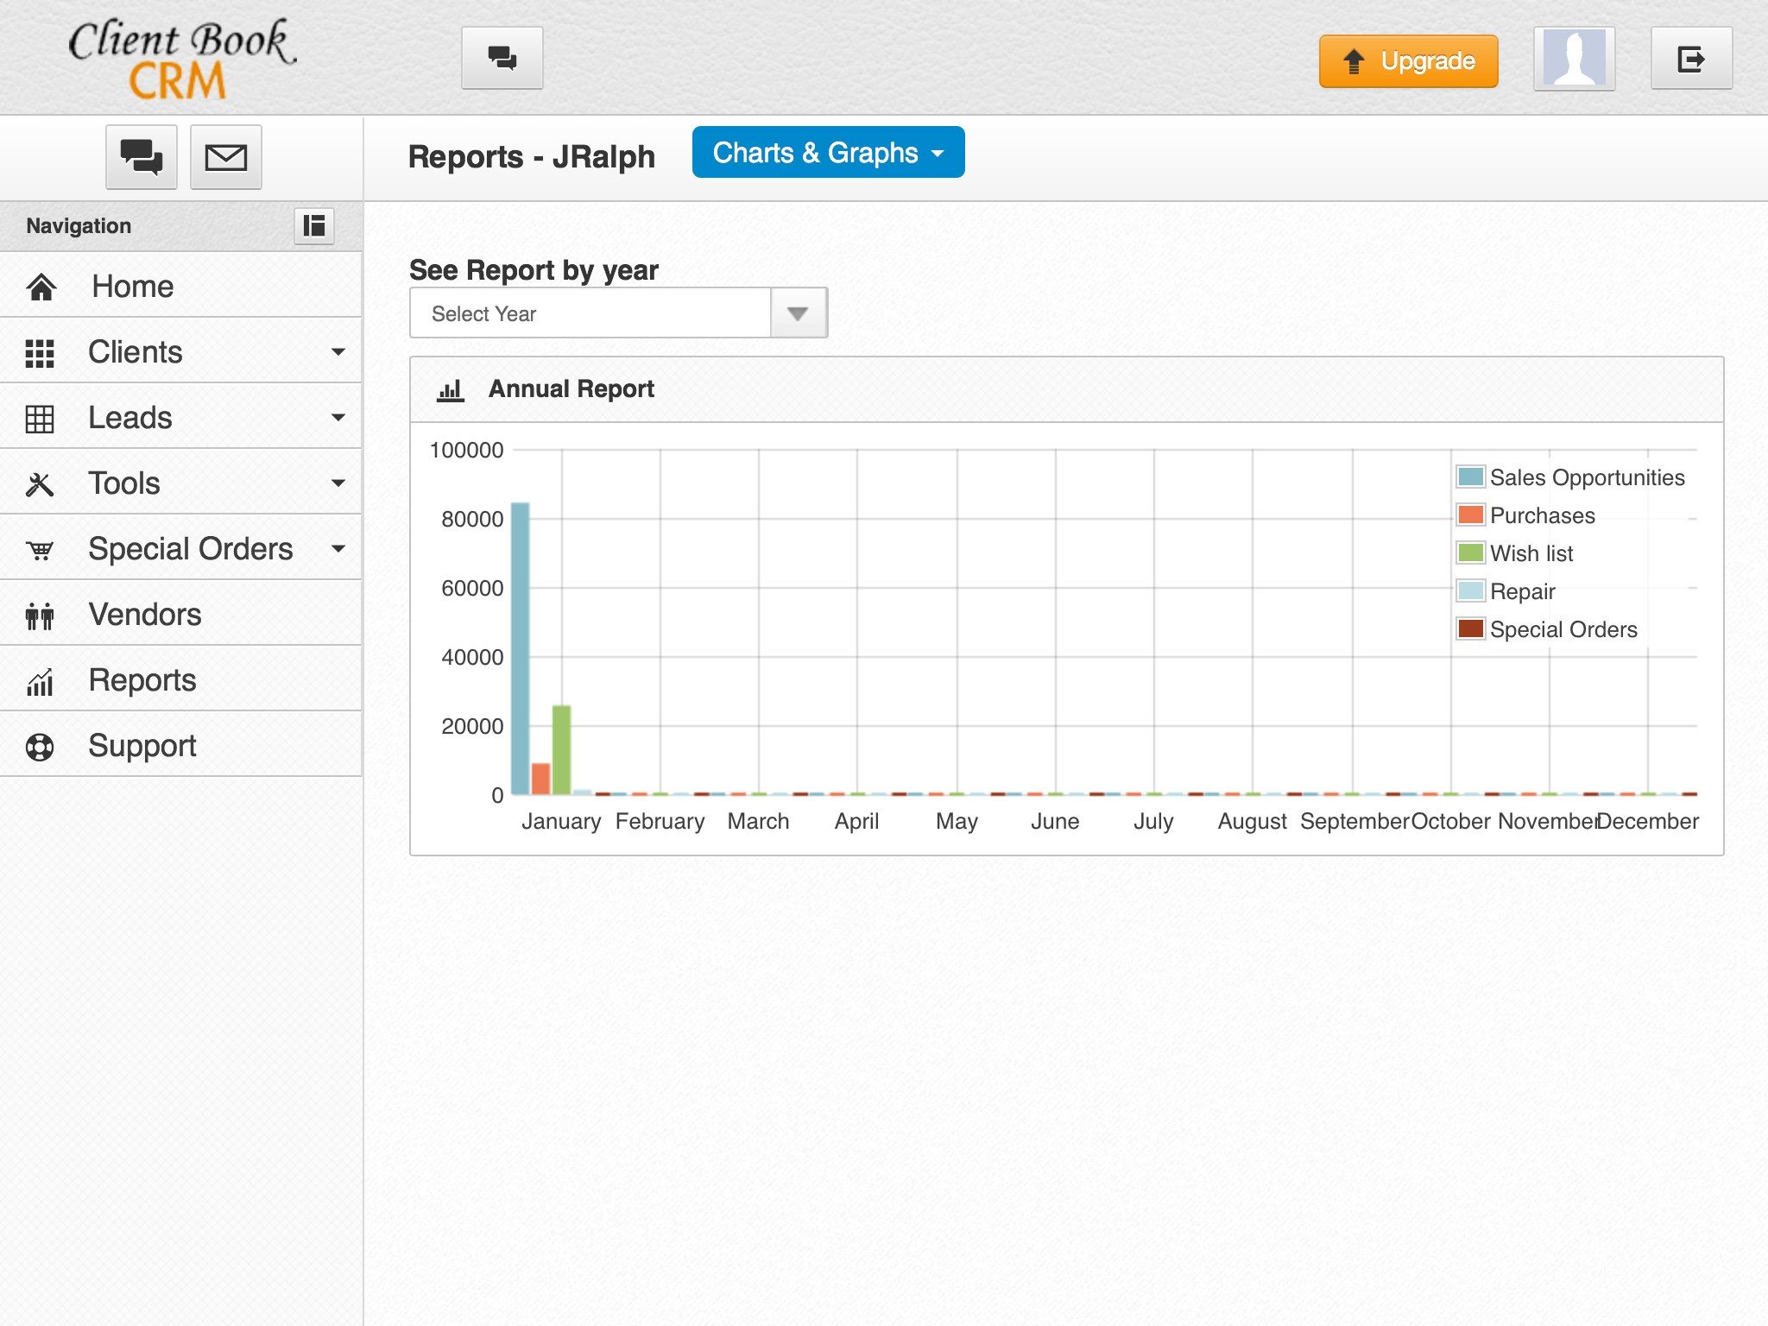Click the January Purchases orange bar
The width and height of the screenshot is (1768, 1326).
coord(540,779)
